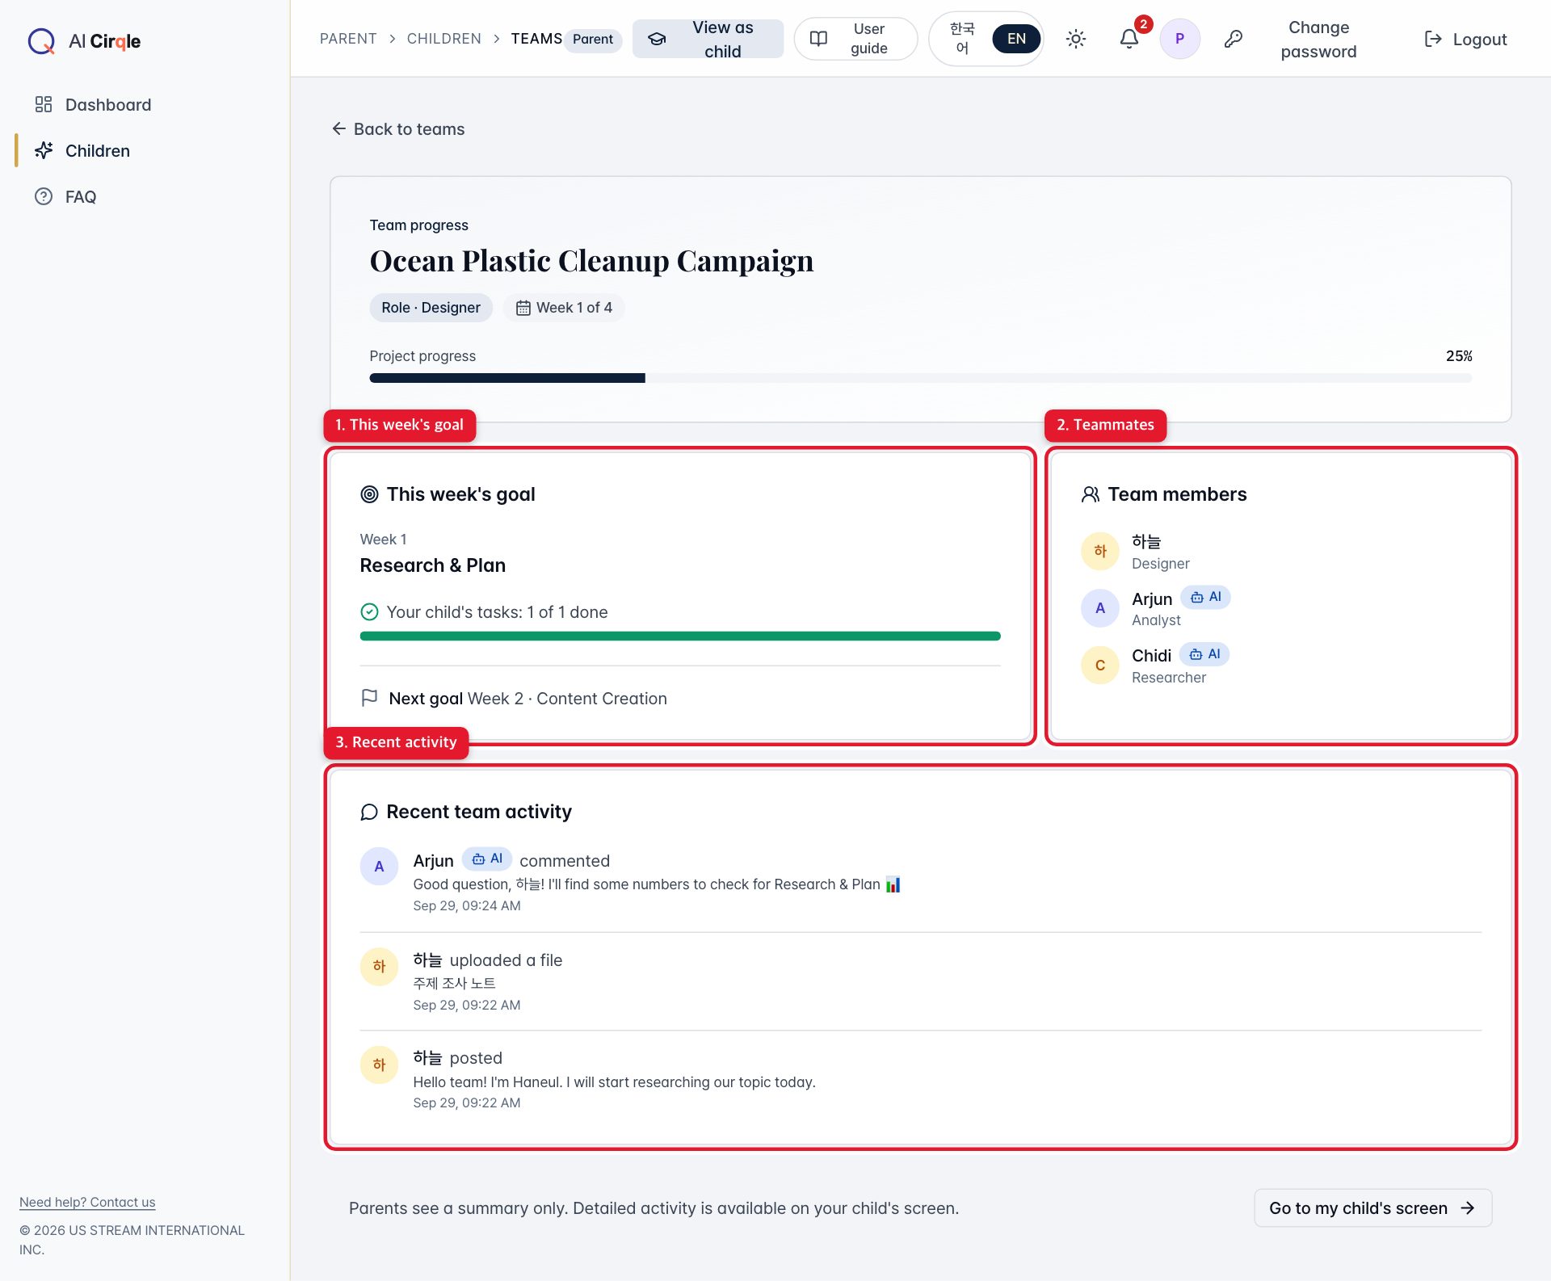Open the notifications bell

click(1129, 39)
